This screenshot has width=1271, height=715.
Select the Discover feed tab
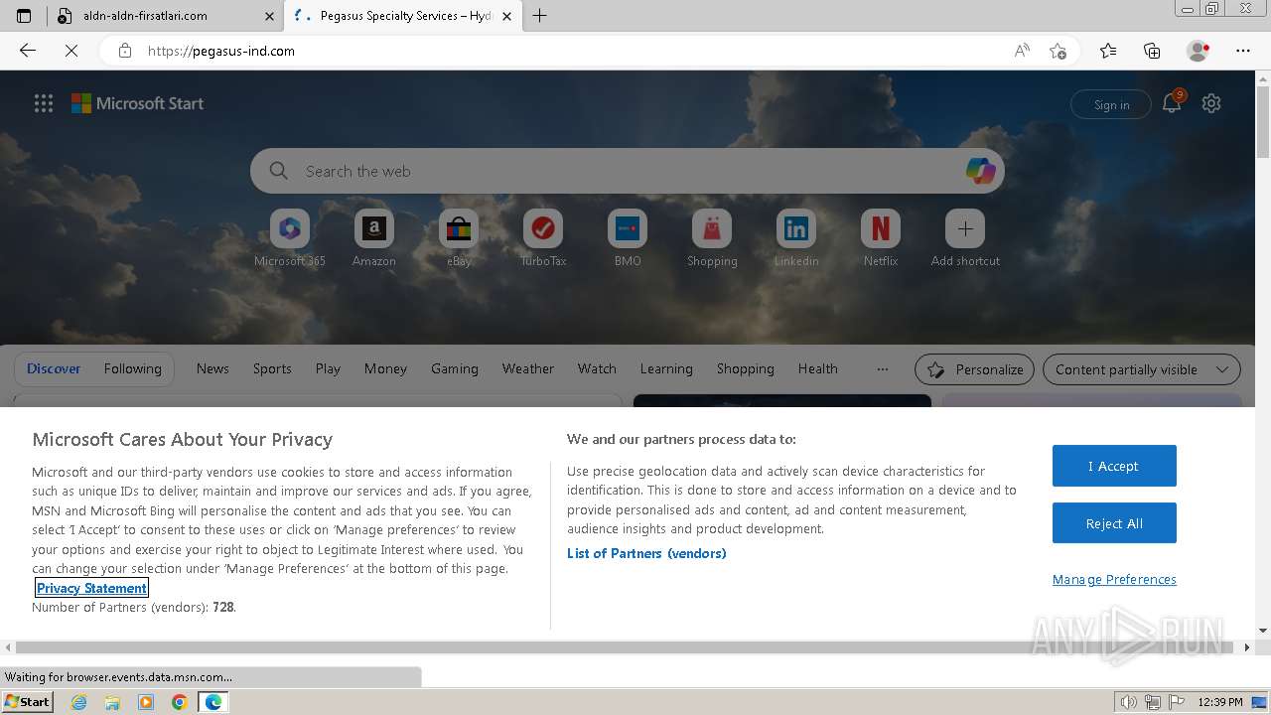click(54, 368)
